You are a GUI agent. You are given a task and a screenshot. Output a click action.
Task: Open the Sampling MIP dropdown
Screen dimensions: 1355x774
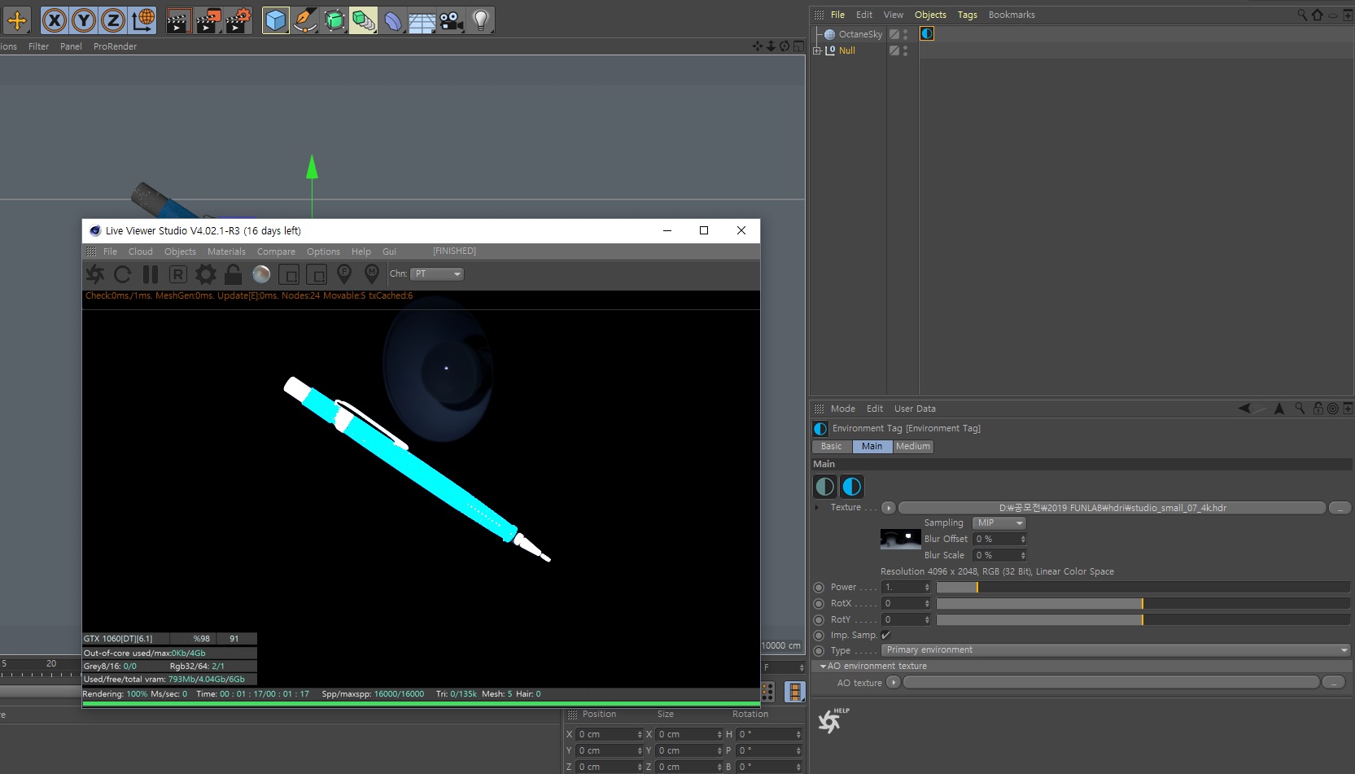click(x=999, y=523)
